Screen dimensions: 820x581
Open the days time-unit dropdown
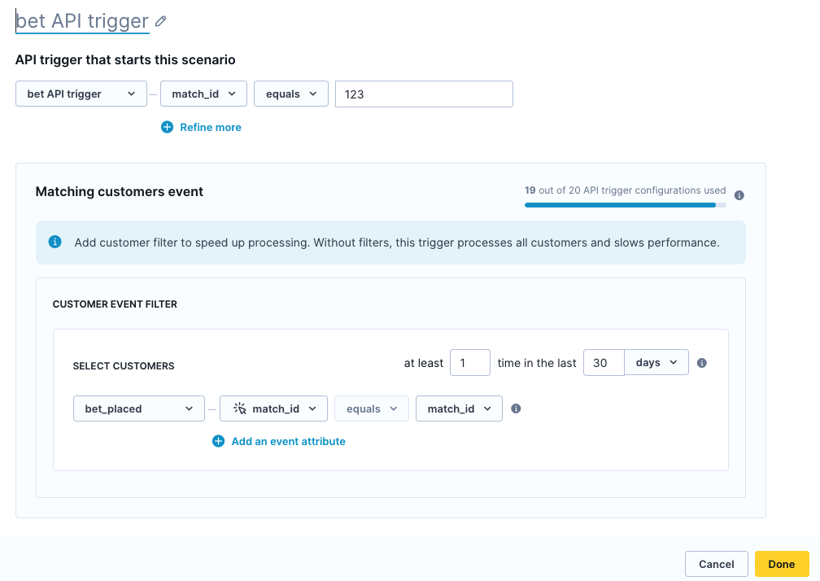tap(656, 362)
